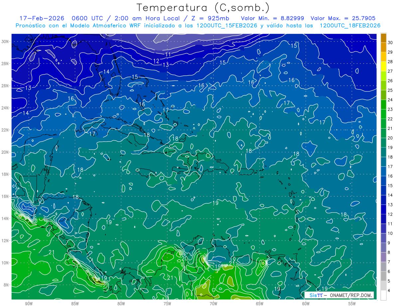Viewport: 399px width, 308px height.
Task: Click the "70W" longitude axis label
Action: click(x=213, y=304)
